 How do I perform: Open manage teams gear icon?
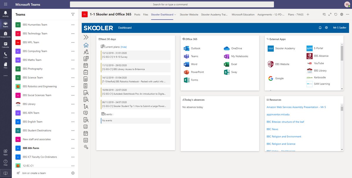coord(73,173)
